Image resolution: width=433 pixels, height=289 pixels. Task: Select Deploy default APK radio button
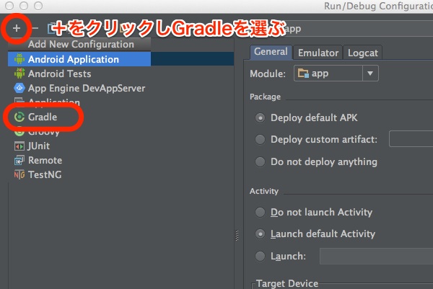(x=260, y=117)
